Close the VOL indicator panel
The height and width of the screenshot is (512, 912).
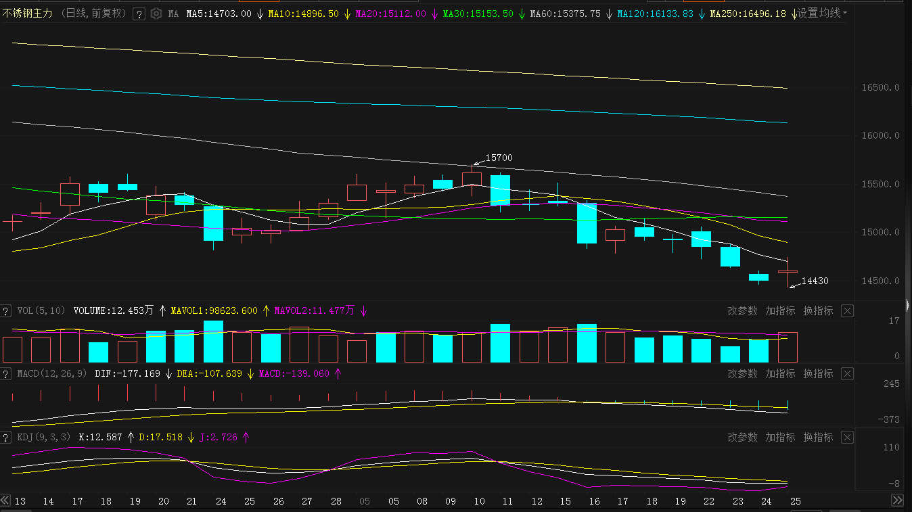click(x=847, y=311)
